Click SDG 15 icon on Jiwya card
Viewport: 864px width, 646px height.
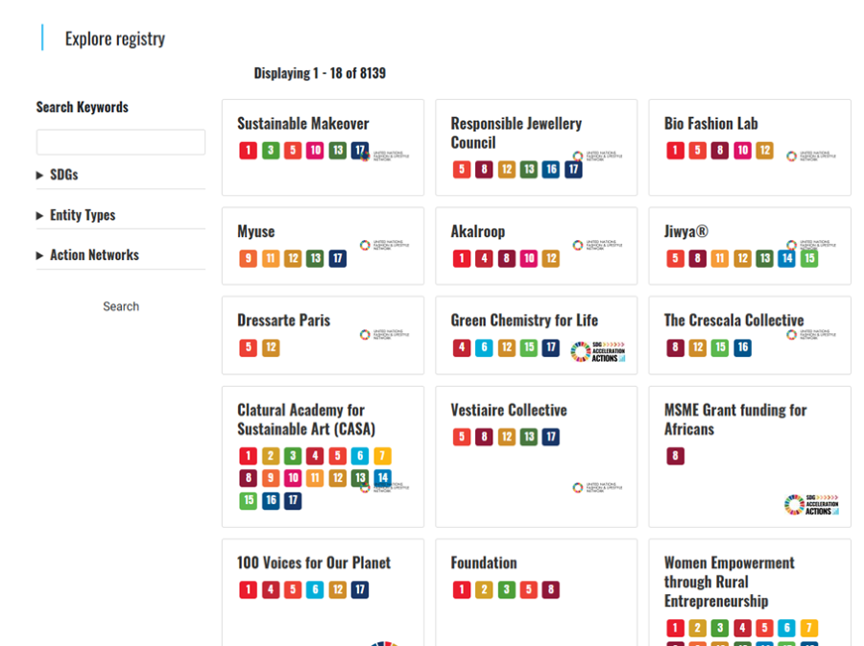pyautogui.click(x=809, y=258)
